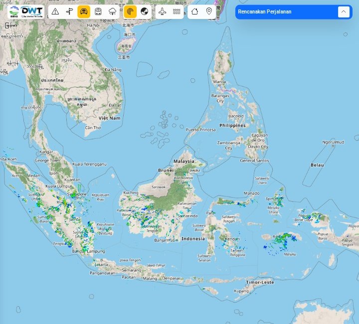This screenshot has height=324, width=359.
Task: Select the airplane aviation icon
Action: [163, 11]
